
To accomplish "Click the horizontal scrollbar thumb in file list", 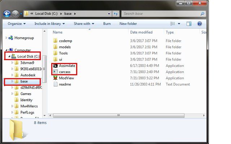I will coord(119,116).
